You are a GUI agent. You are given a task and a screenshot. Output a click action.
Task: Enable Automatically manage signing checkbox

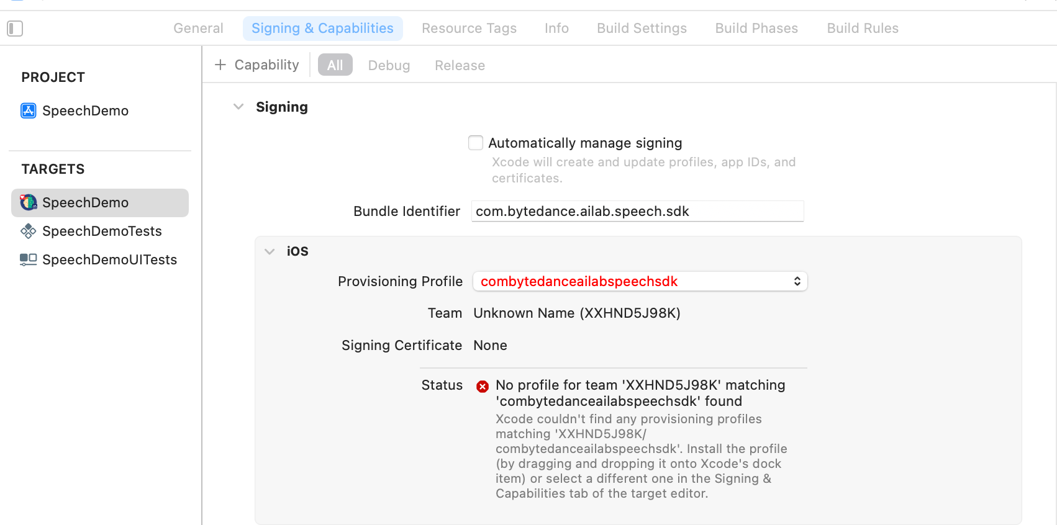coord(476,143)
